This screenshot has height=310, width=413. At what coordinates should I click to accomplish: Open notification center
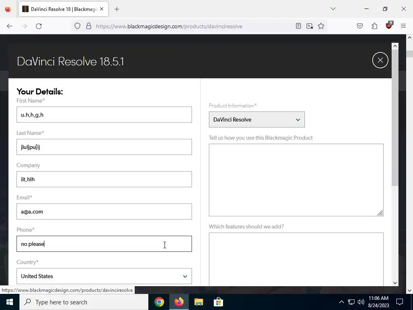pyautogui.click(x=400, y=302)
